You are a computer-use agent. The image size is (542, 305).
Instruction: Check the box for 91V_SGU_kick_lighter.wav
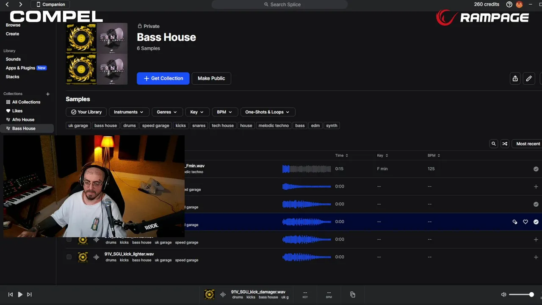[69, 257]
